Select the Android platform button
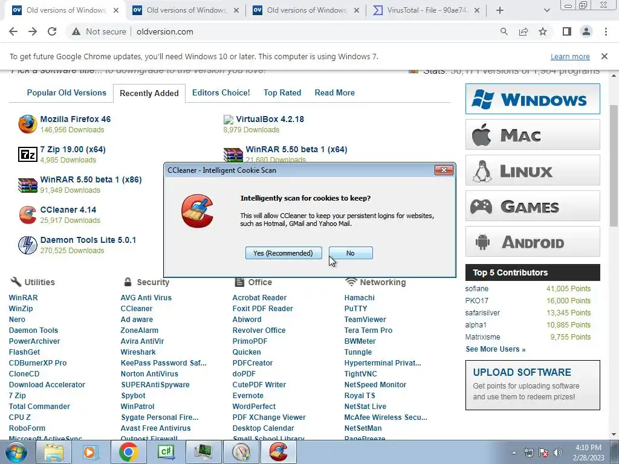 pyautogui.click(x=533, y=242)
